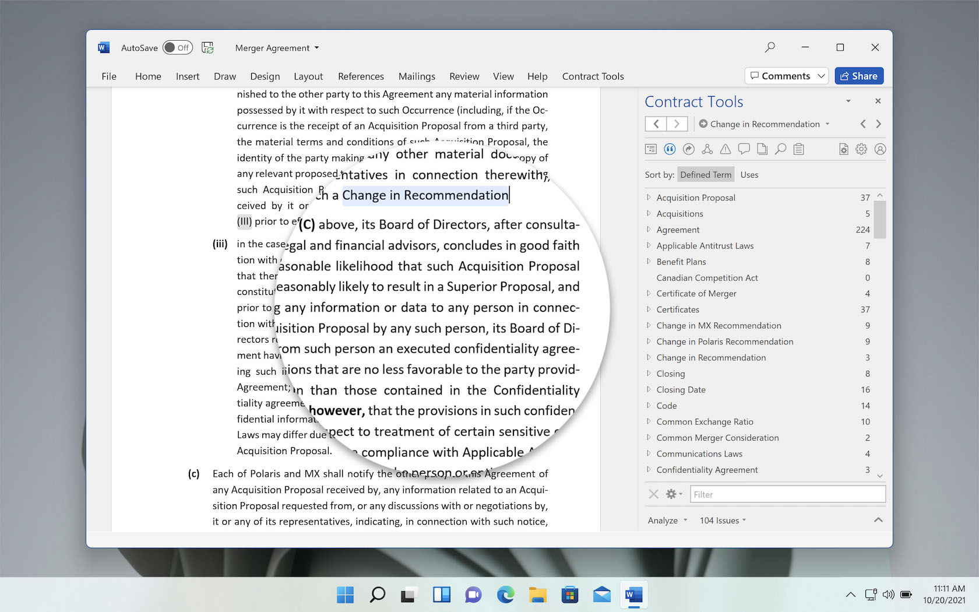This screenshot has width=979, height=612.
Task: Open the Contract Tools settings gear icon
Action: (x=861, y=149)
